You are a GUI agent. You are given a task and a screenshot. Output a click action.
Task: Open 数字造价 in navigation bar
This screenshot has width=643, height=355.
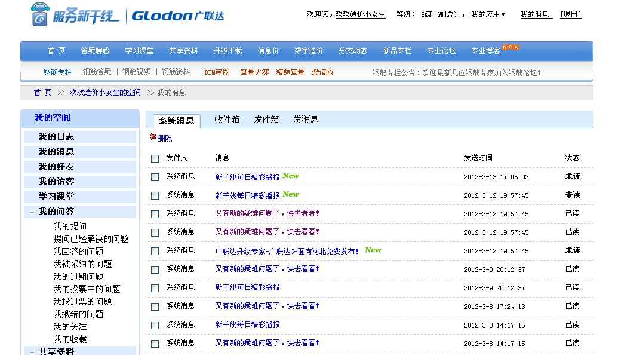pos(309,51)
